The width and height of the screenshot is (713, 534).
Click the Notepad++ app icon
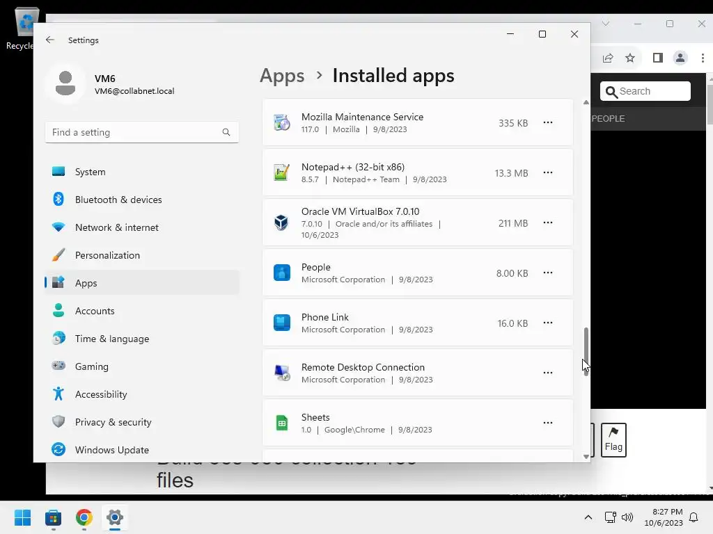pos(282,172)
